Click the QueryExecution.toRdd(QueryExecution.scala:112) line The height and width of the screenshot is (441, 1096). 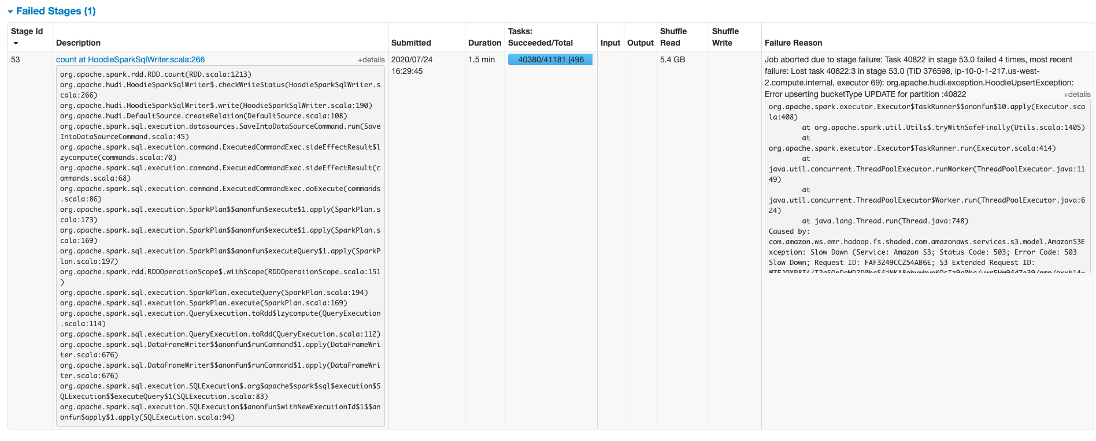click(220, 334)
